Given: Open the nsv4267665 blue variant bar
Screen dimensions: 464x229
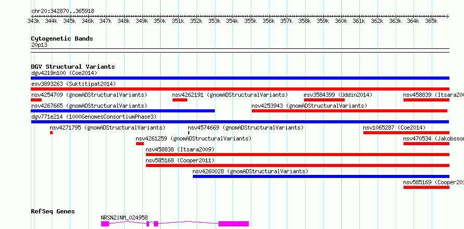Looking at the screenshot, I should (123, 111).
